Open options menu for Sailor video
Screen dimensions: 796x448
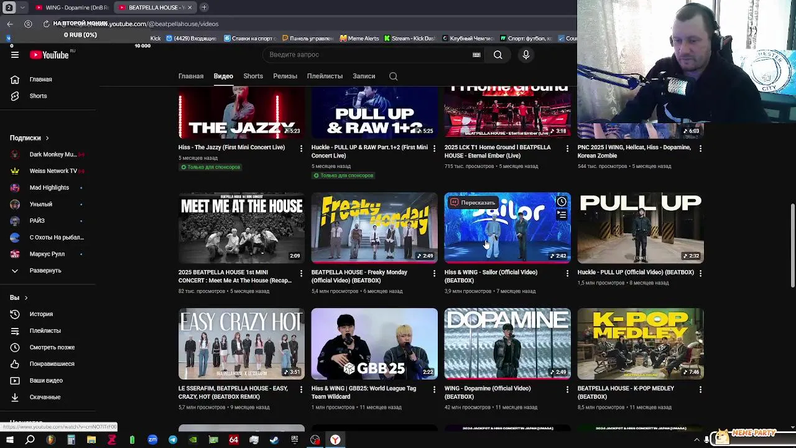click(567, 273)
